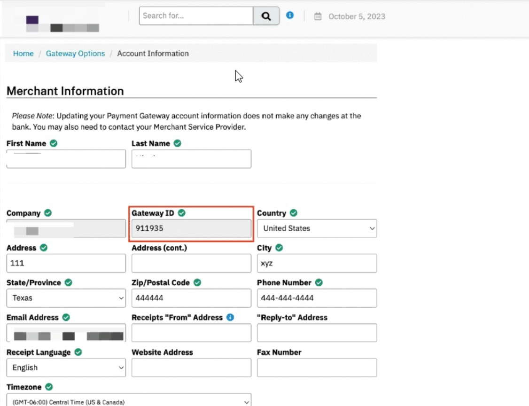Select the Fax Number text field
The width and height of the screenshot is (529, 406).
(x=317, y=367)
